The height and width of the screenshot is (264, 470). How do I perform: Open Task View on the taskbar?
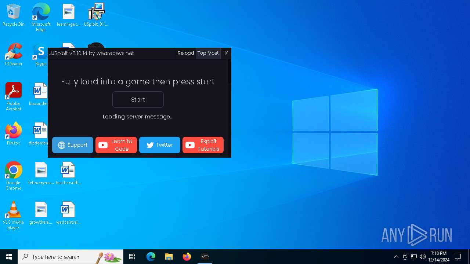pos(132,257)
